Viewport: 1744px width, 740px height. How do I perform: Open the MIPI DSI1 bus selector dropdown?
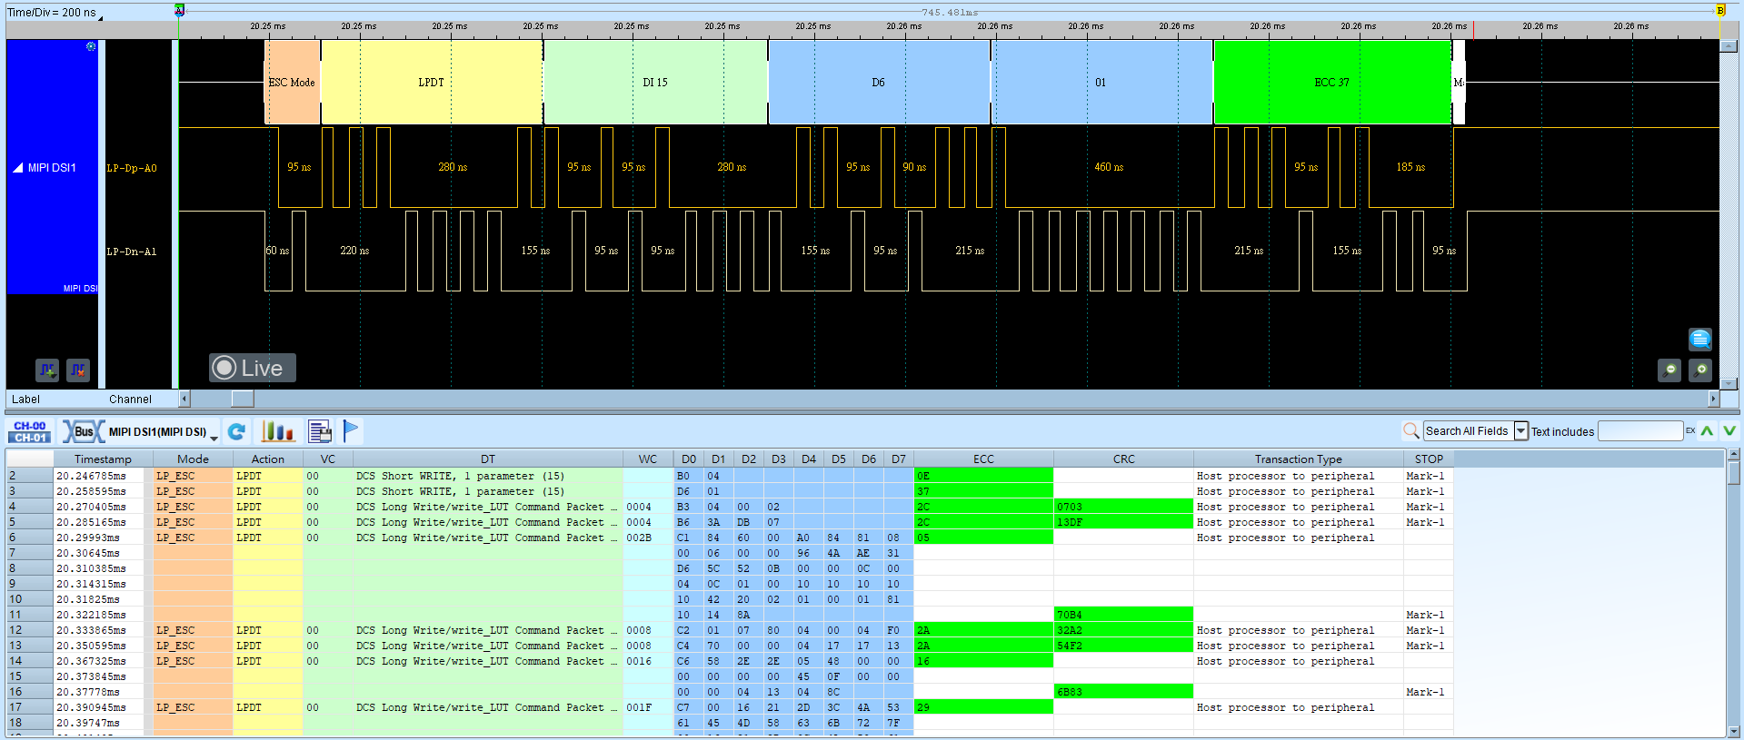(x=140, y=431)
